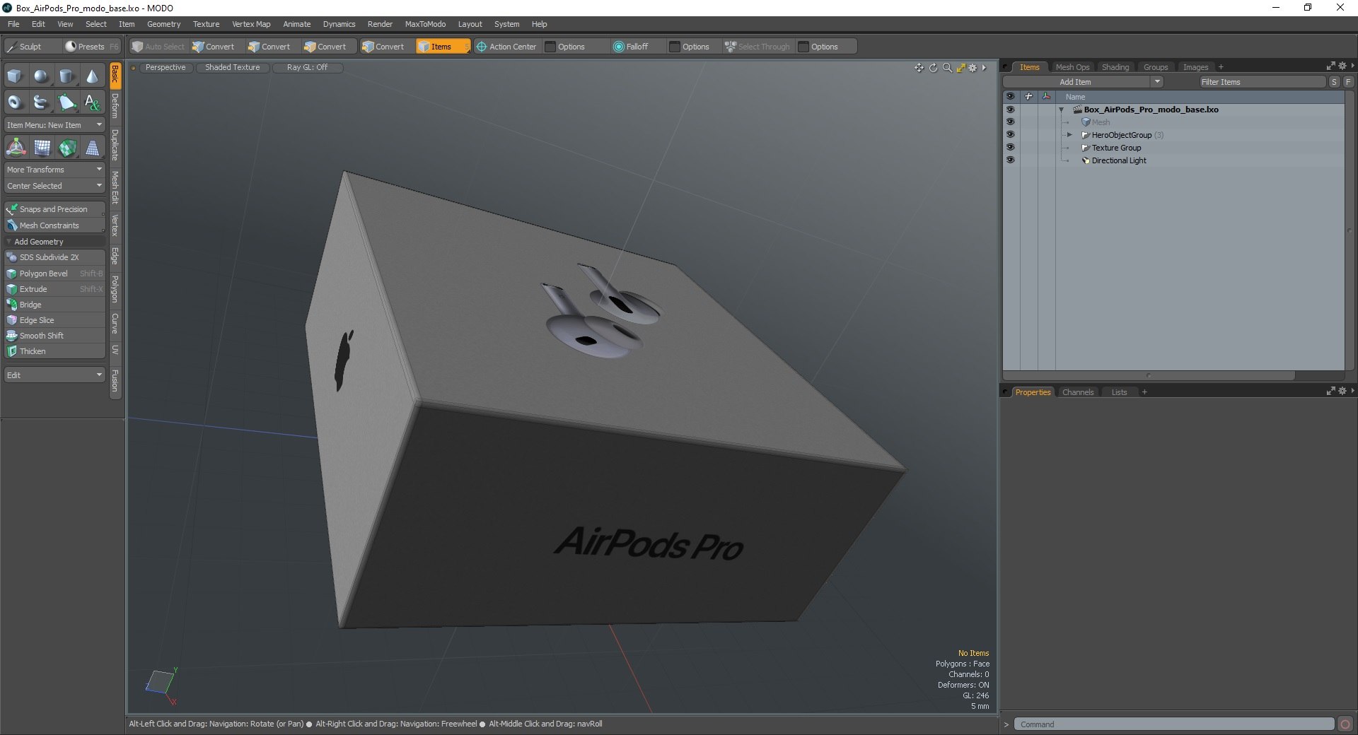Select the Cylinder primitive tool

pyautogui.click(x=66, y=76)
